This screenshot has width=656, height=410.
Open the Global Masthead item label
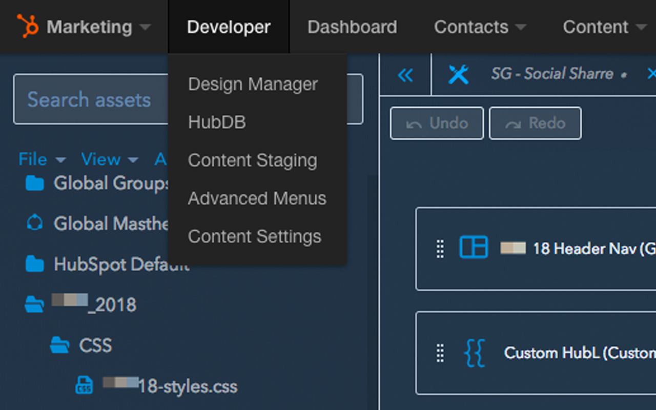click(x=111, y=223)
